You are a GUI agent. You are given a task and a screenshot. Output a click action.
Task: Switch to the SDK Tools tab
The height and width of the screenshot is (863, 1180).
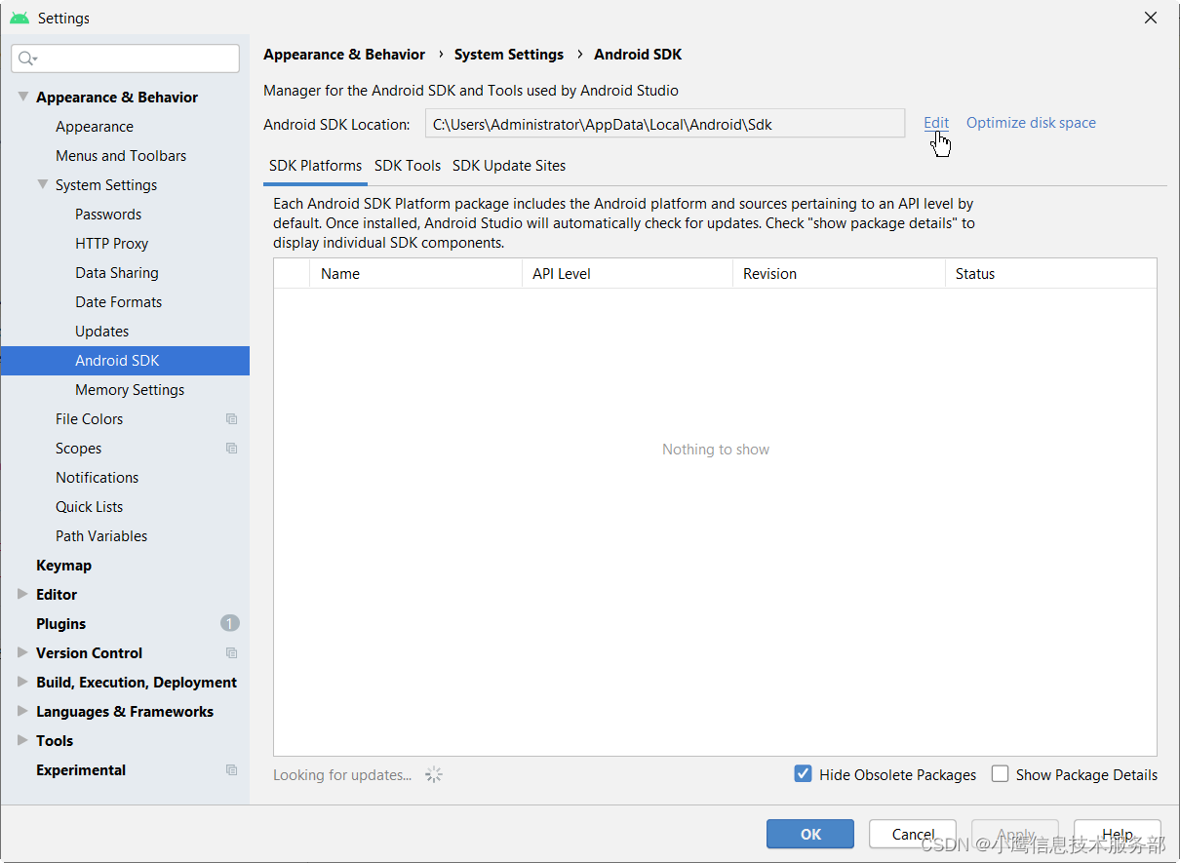(408, 166)
